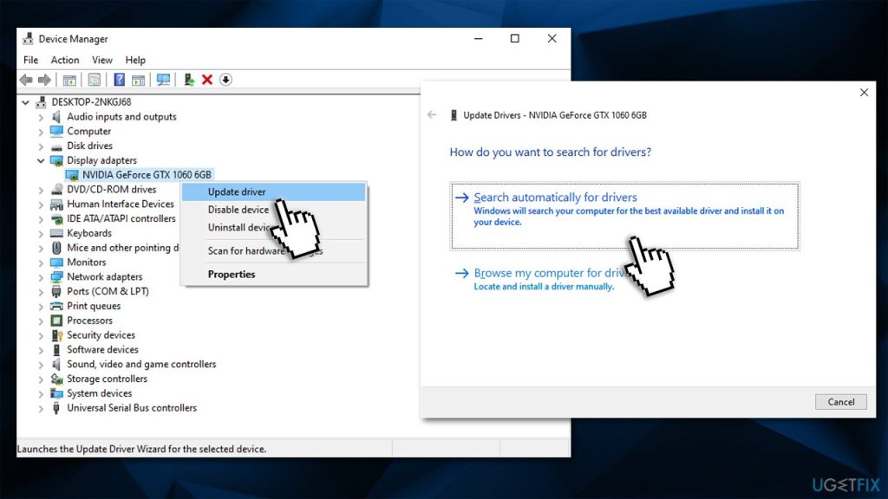Choose Disable device from context menu

click(x=273, y=210)
